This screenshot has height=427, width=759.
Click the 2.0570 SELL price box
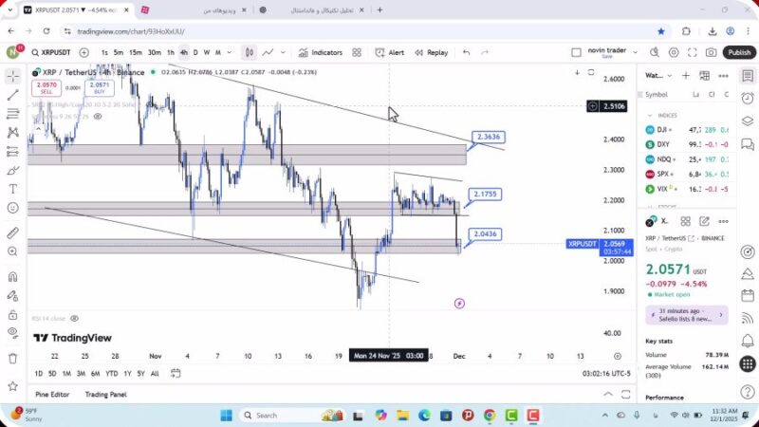[46, 87]
